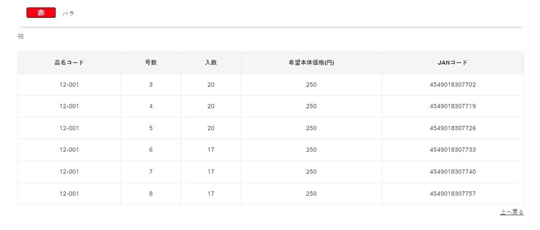The height and width of the screenshot is (230, 540).
Task: Select JAN code 4549018307719
Action: point(452,106)
